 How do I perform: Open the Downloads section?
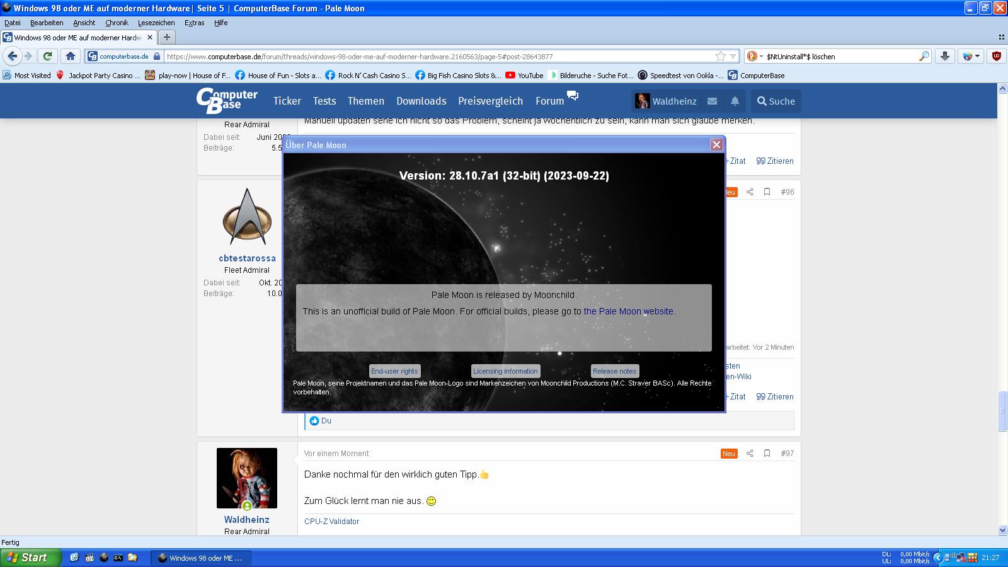point(421,101)
